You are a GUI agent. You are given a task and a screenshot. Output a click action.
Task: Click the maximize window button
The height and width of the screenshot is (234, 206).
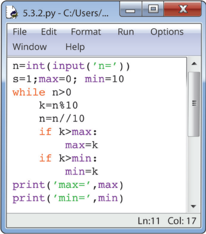153,9
